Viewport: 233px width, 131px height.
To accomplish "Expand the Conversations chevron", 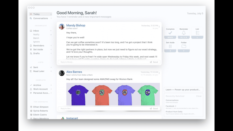I will [x=51, y=18].
